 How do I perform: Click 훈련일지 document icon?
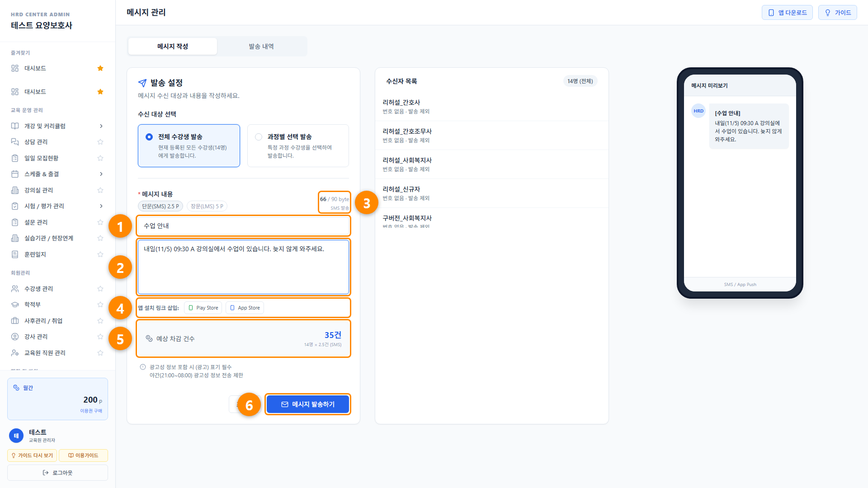[15, 254]
